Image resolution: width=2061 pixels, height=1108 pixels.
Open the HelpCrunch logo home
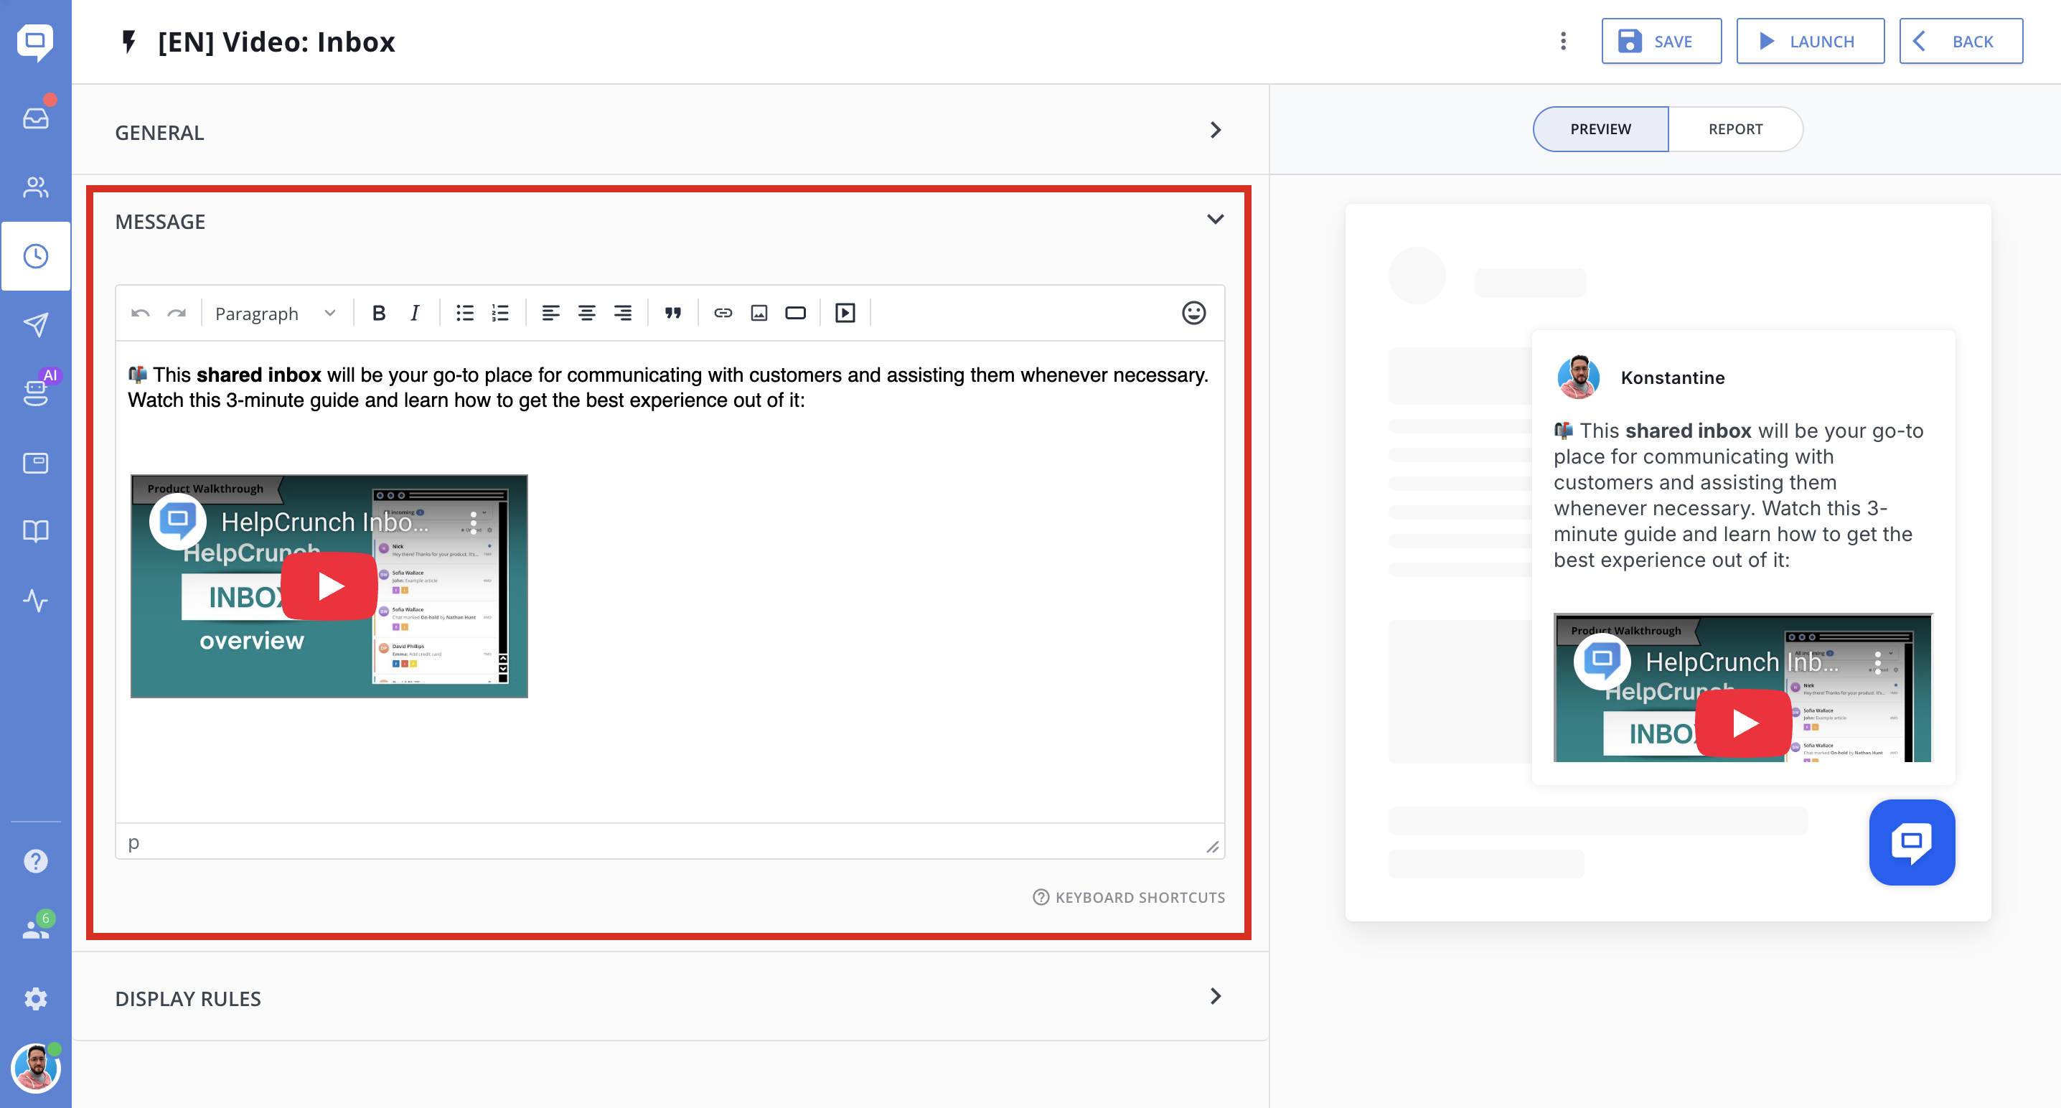pyautogui.click(x=35, y=42)
